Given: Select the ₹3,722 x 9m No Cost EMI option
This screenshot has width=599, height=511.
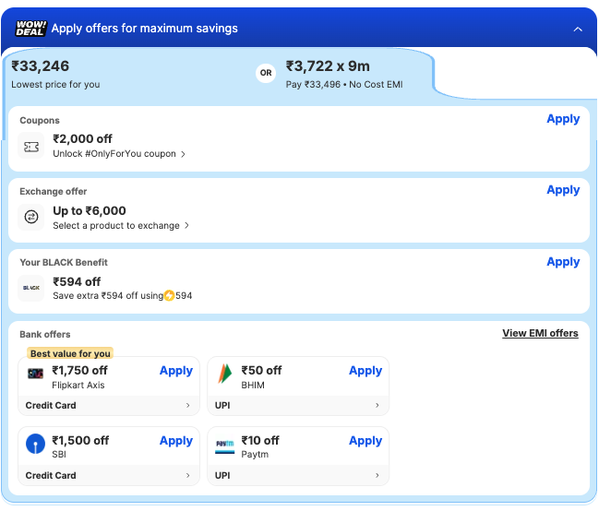Looking at the screenshot, I should [343, 74].
